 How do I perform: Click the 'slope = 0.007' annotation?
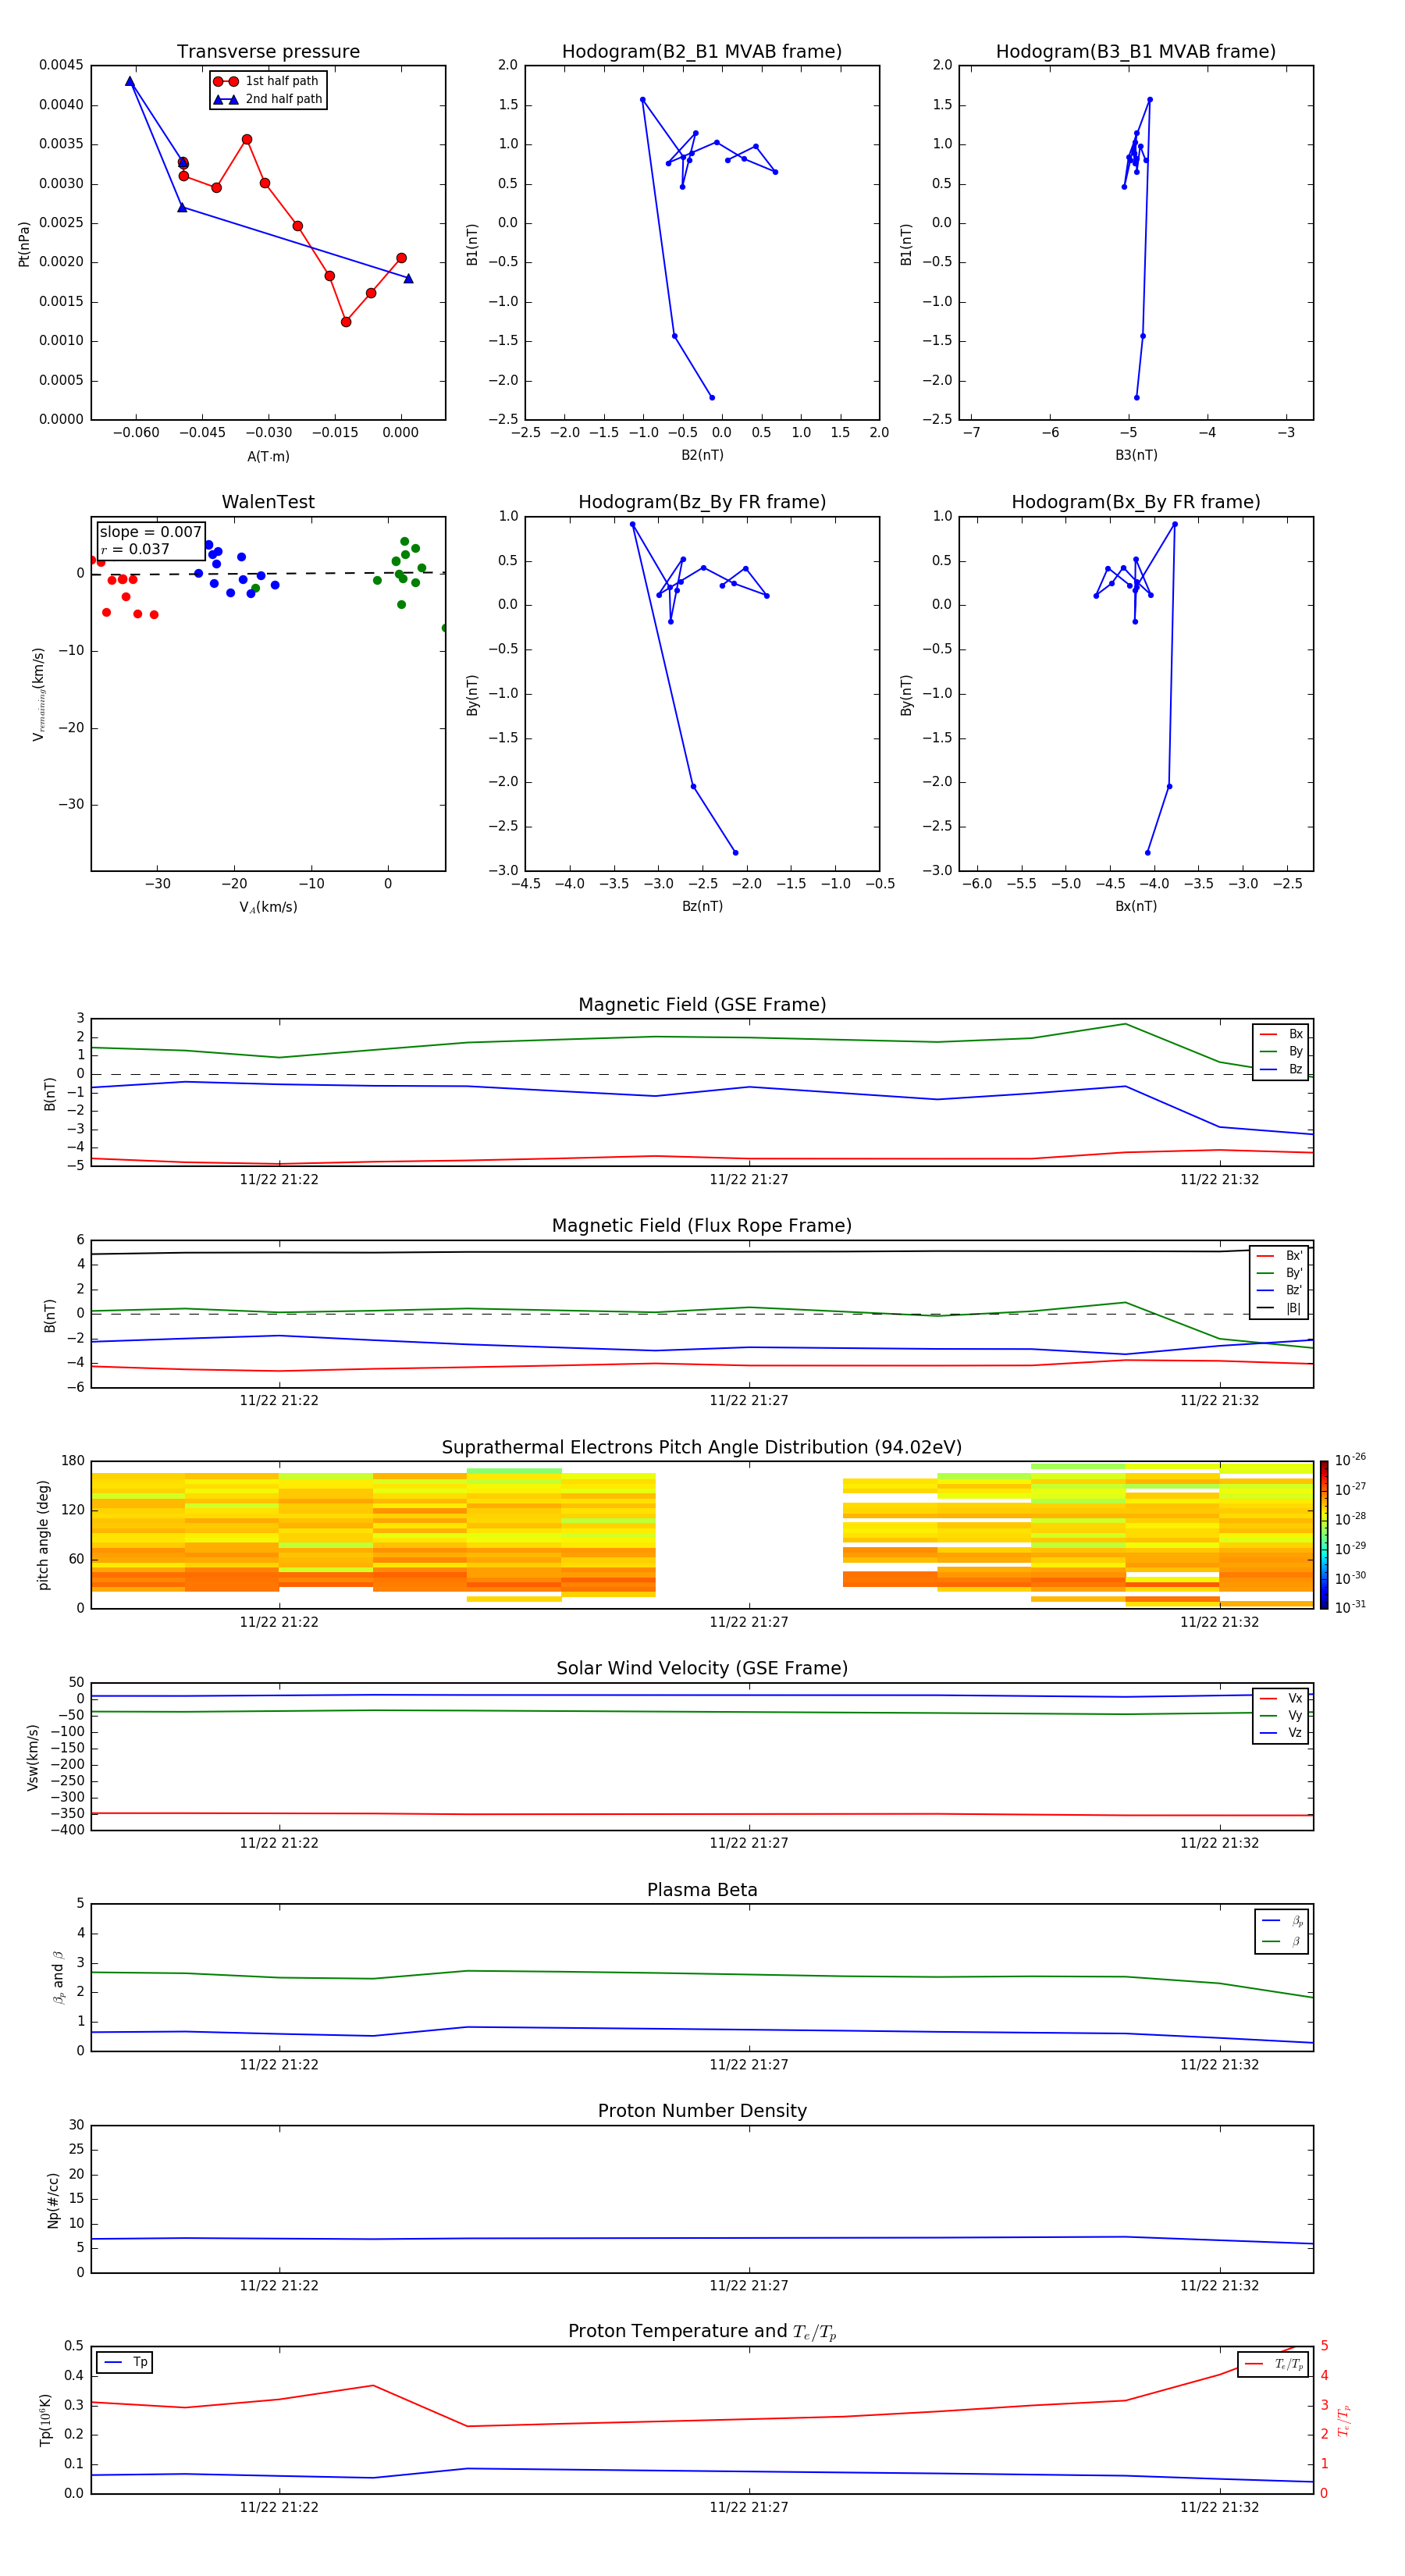(150, 532)
